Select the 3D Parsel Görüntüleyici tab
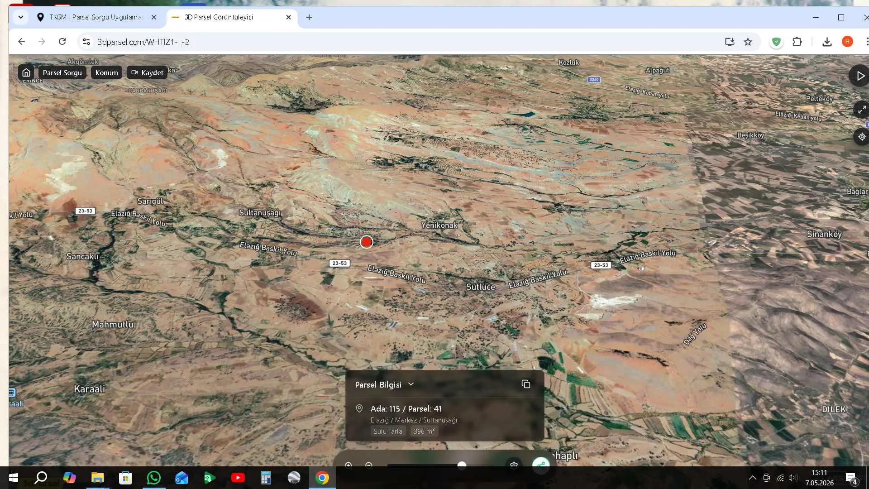 pos(219,17)
